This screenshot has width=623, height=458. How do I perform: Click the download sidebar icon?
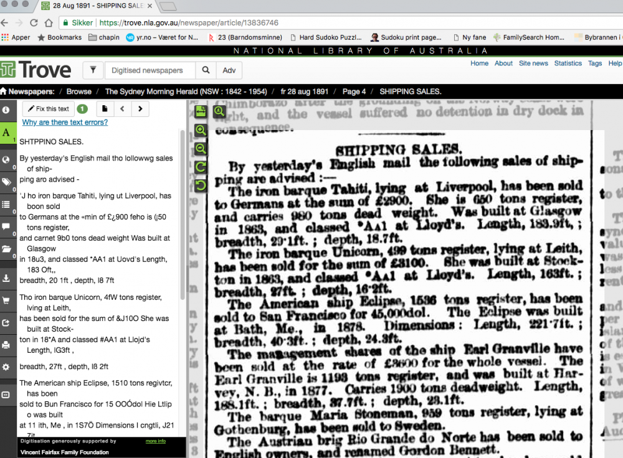coord(6,278)
